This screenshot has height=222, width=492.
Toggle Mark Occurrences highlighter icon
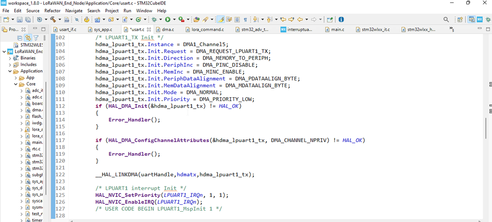coord(221,20)
